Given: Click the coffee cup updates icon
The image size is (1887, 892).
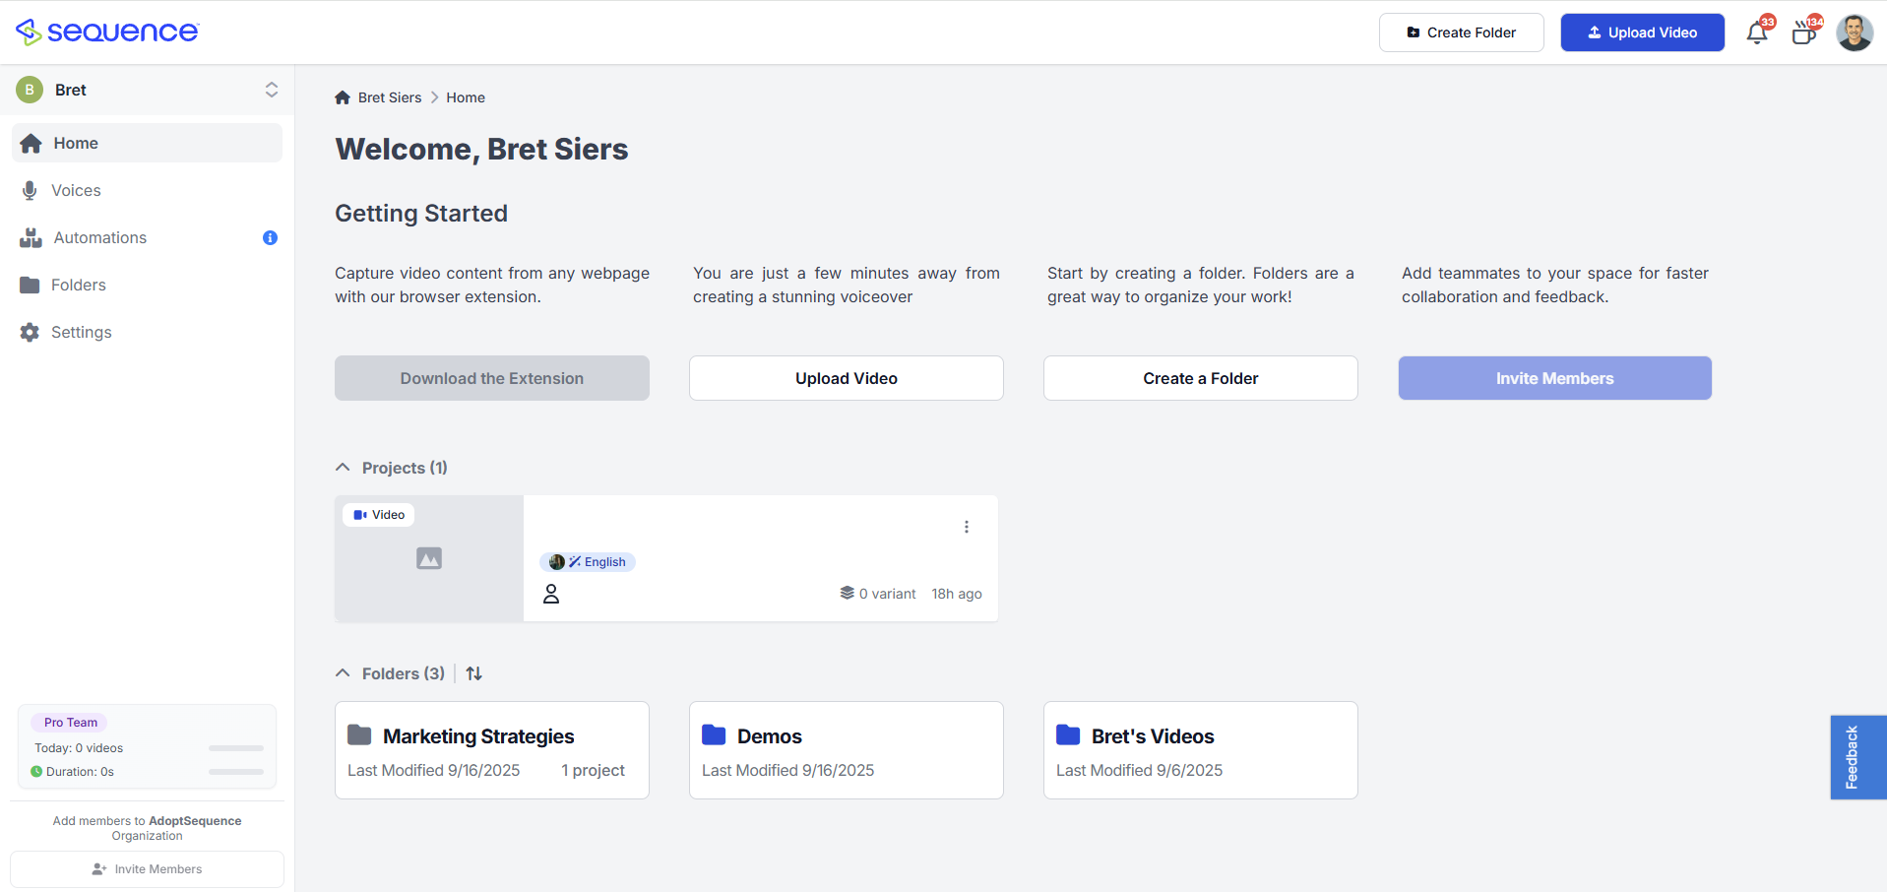Looking at the screenshot, I should tap(1803, 33).
